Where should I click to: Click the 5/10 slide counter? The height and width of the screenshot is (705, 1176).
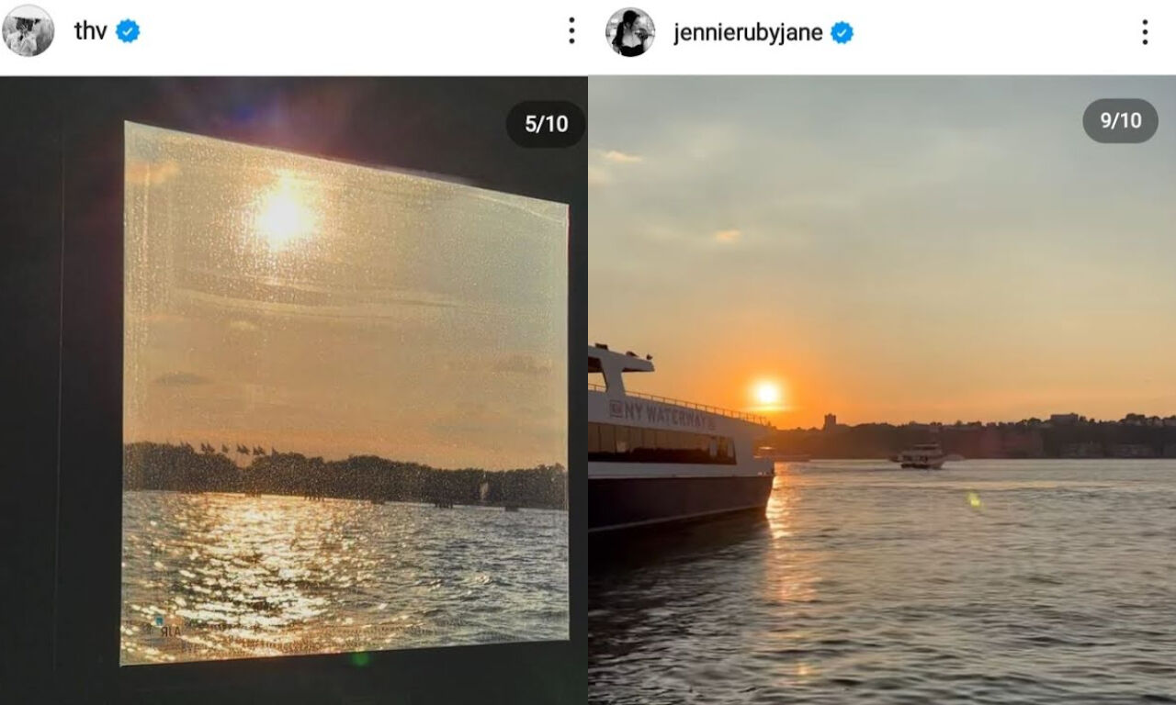(x=546, y=124)
